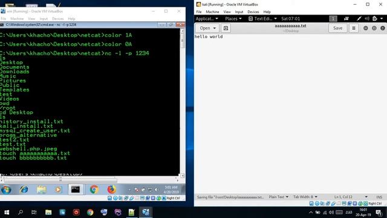The height and width of the screenshot is (218, 387).
Task: Open Plain Text language dropdown
Action: [278, 197]
